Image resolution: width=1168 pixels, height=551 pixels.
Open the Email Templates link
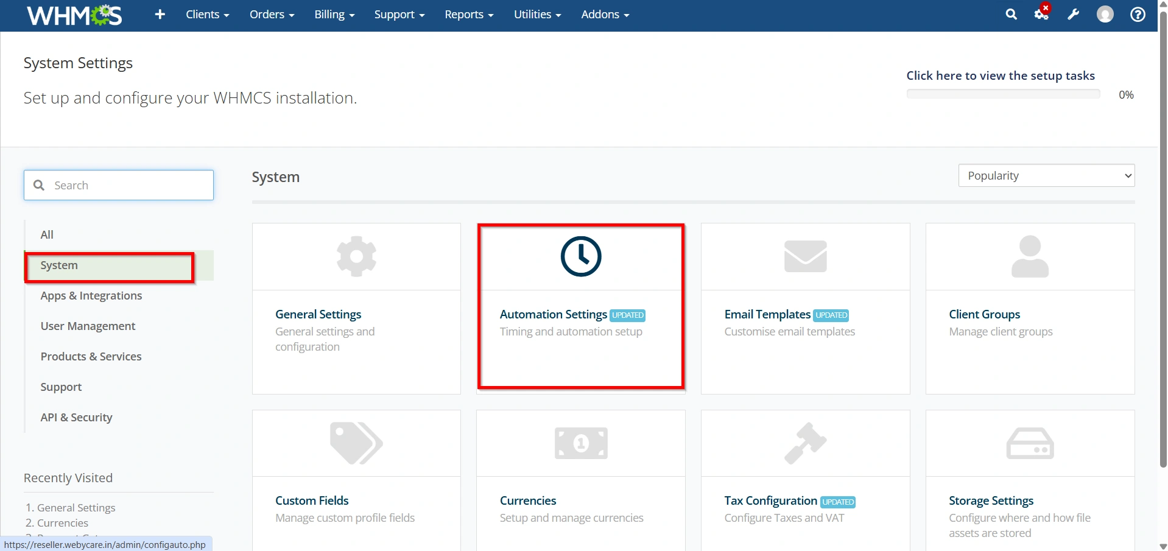(x=767, y=314)
